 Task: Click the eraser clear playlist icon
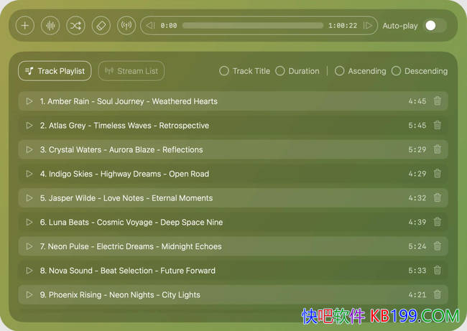pos(101,26)
